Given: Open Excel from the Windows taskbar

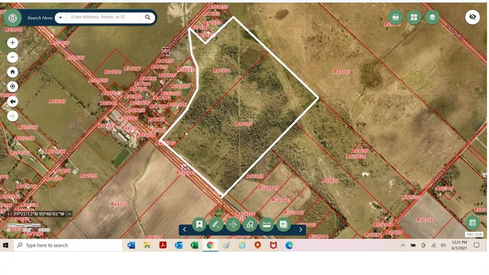Looking at the screenshot, I should tap(194, 245).
